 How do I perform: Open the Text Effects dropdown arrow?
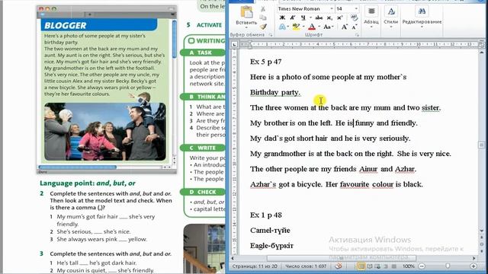(288, 27)
